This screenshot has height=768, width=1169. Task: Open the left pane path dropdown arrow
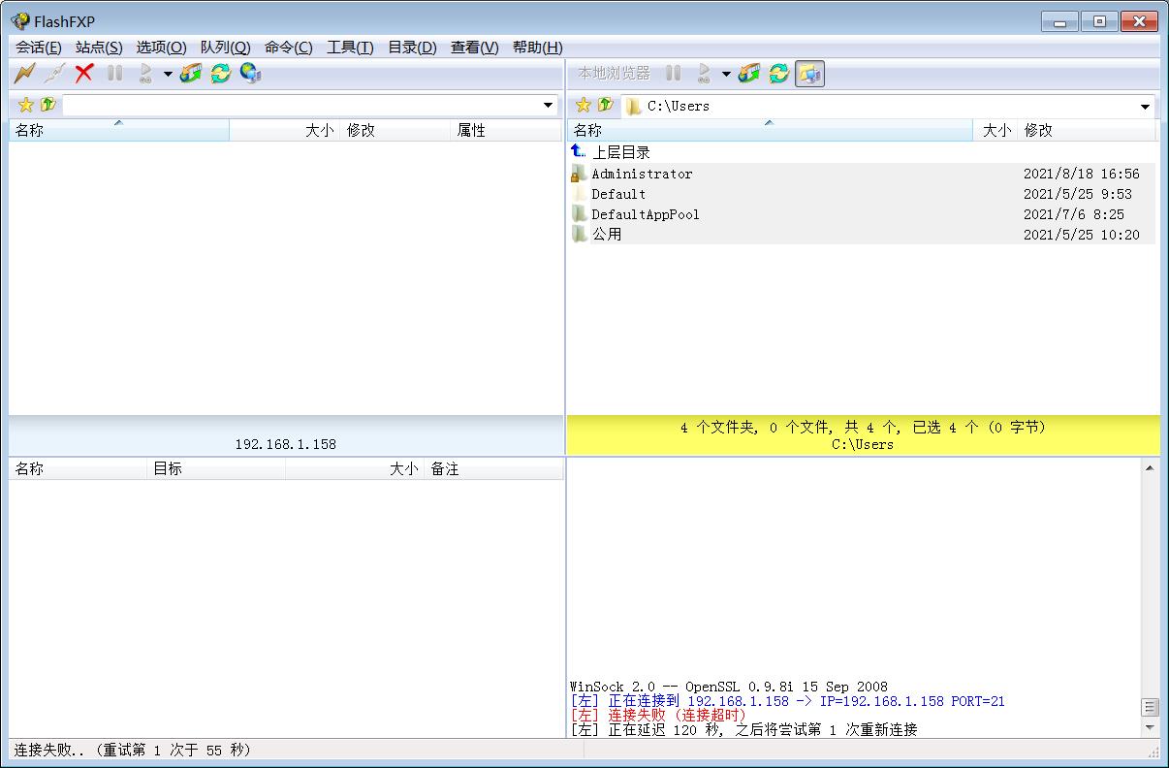(x=549, y=105)
